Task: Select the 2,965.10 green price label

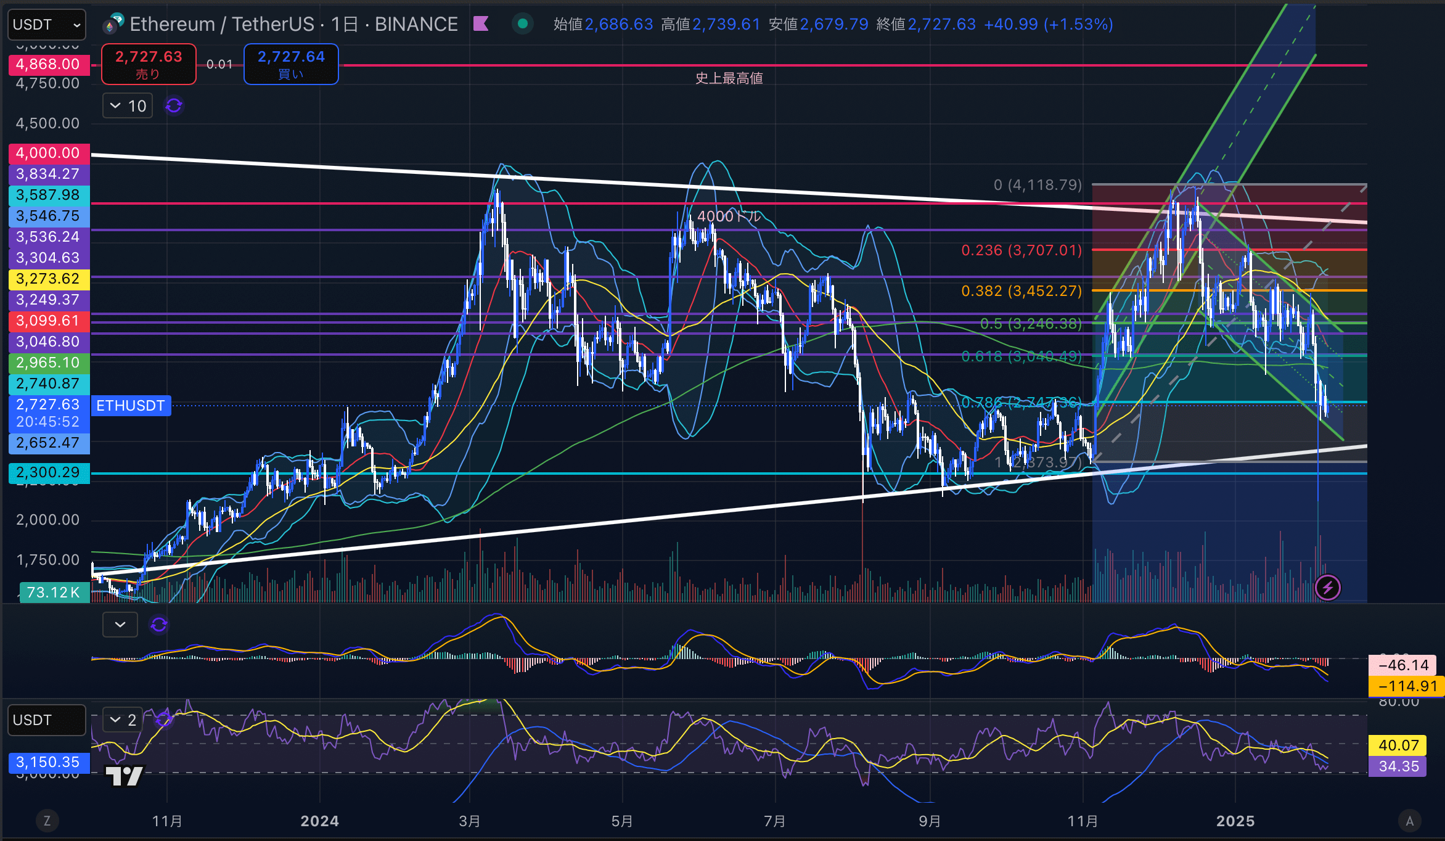Action: [49, 363]
